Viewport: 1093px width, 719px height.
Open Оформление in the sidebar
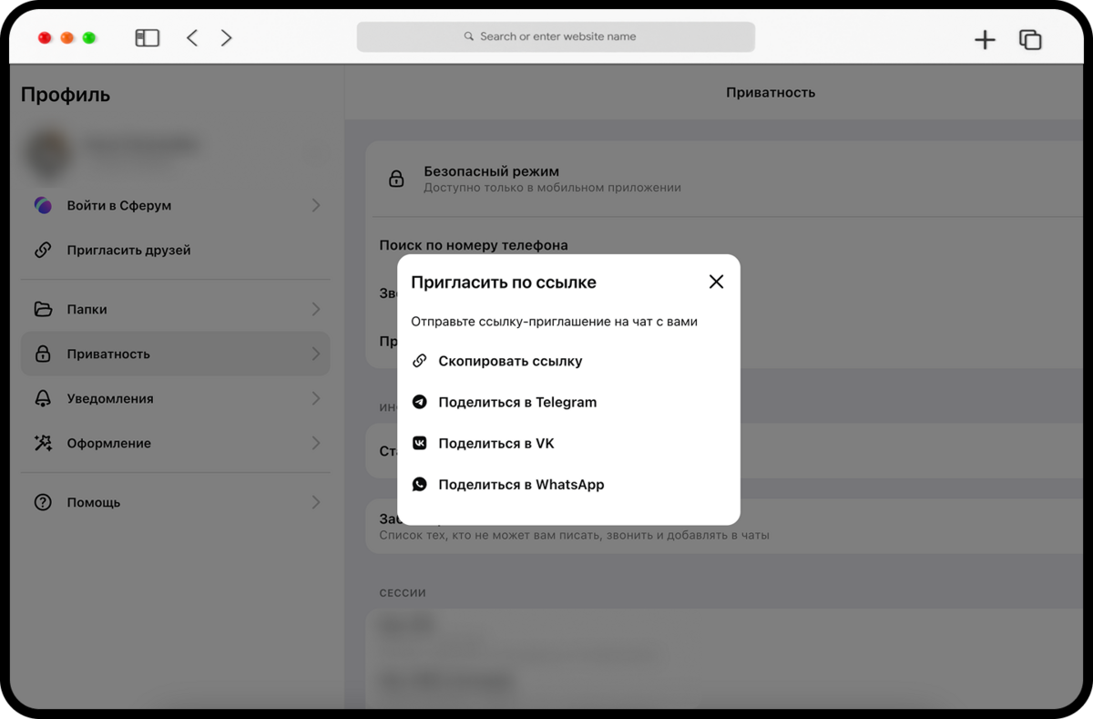[108, 443]
